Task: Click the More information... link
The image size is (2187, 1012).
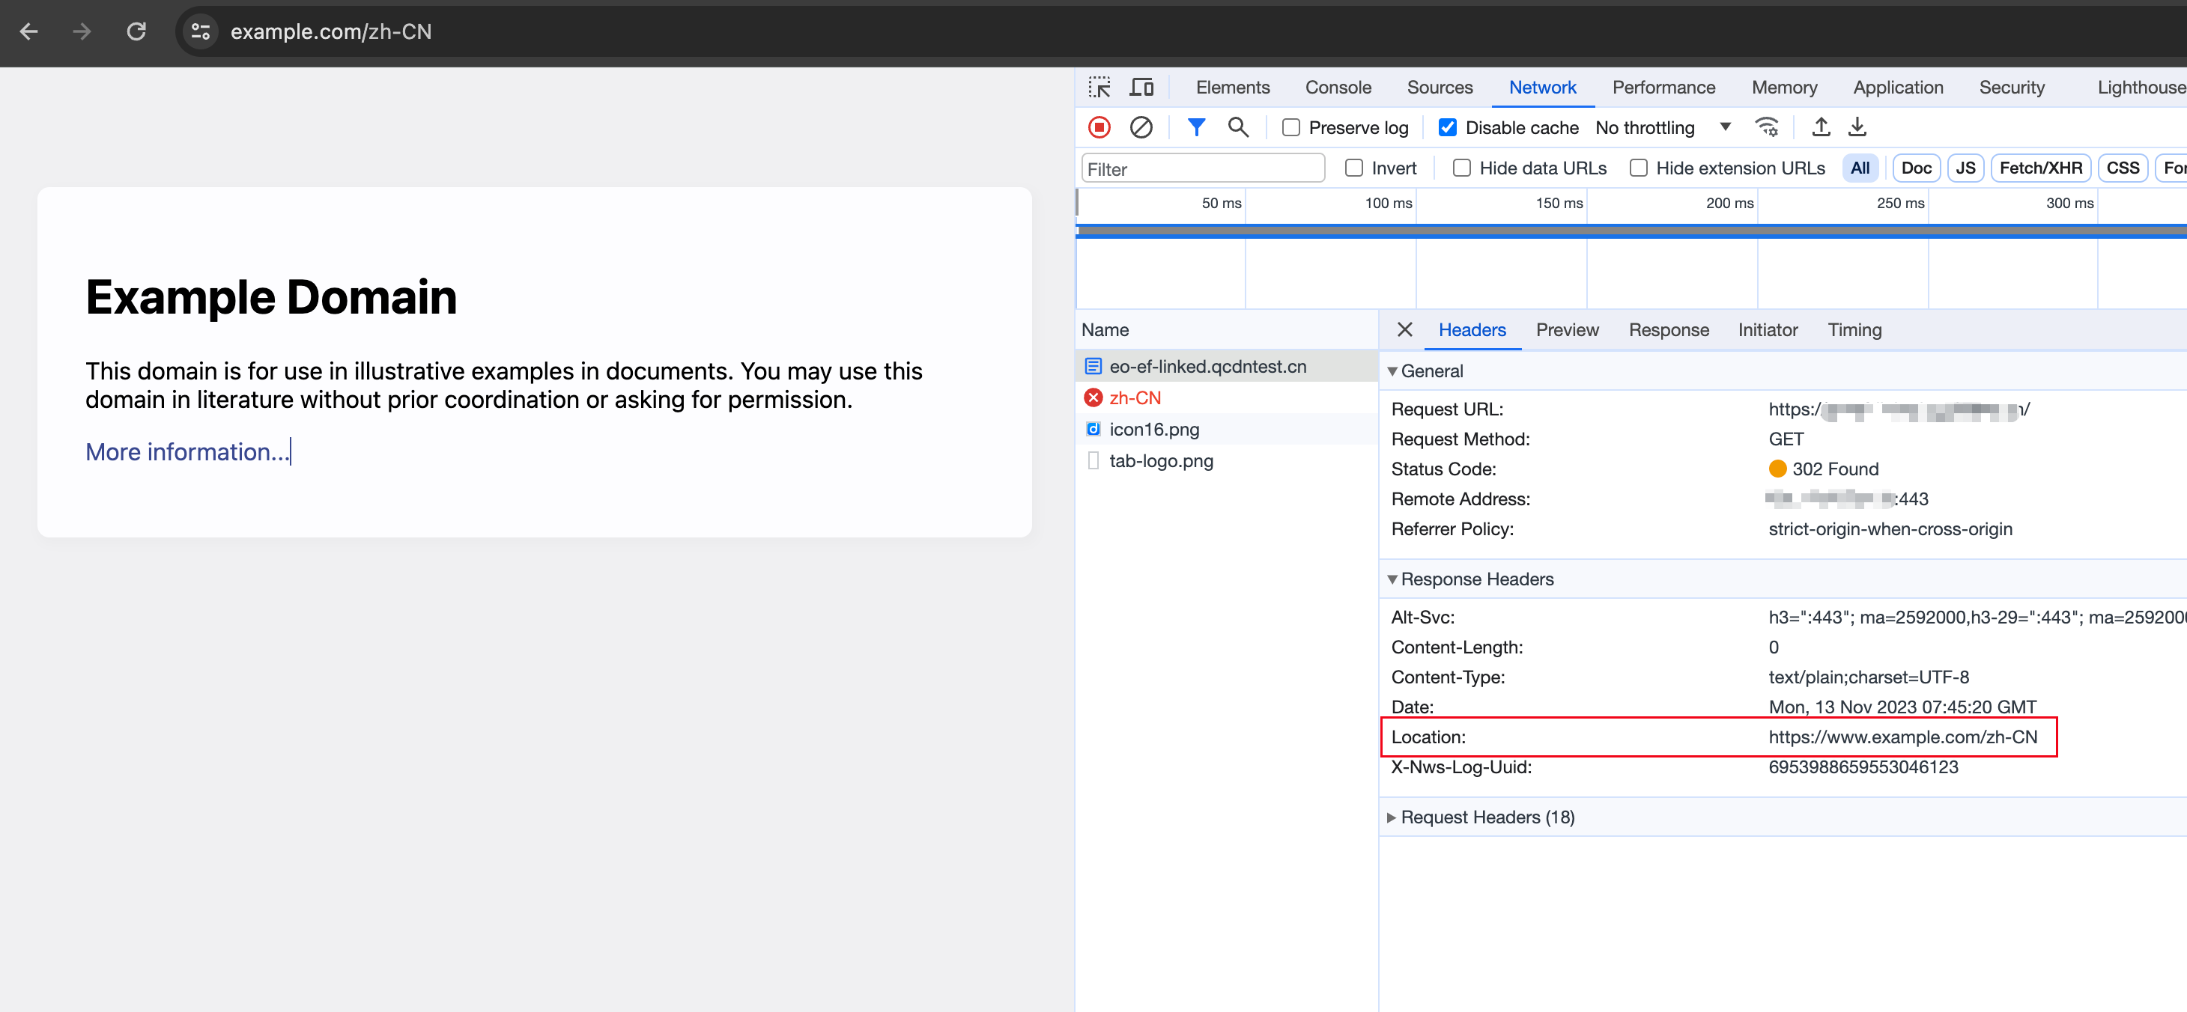Action: click(186, 452)
